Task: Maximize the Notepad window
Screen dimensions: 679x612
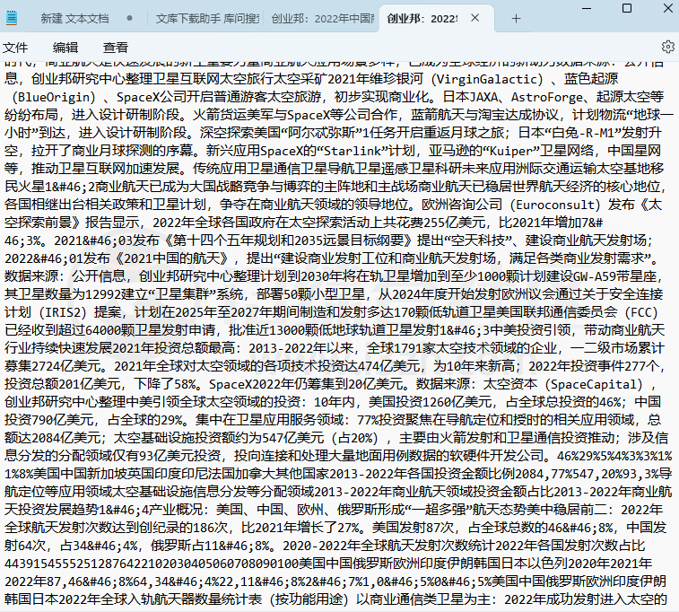Action: [627, 8]
